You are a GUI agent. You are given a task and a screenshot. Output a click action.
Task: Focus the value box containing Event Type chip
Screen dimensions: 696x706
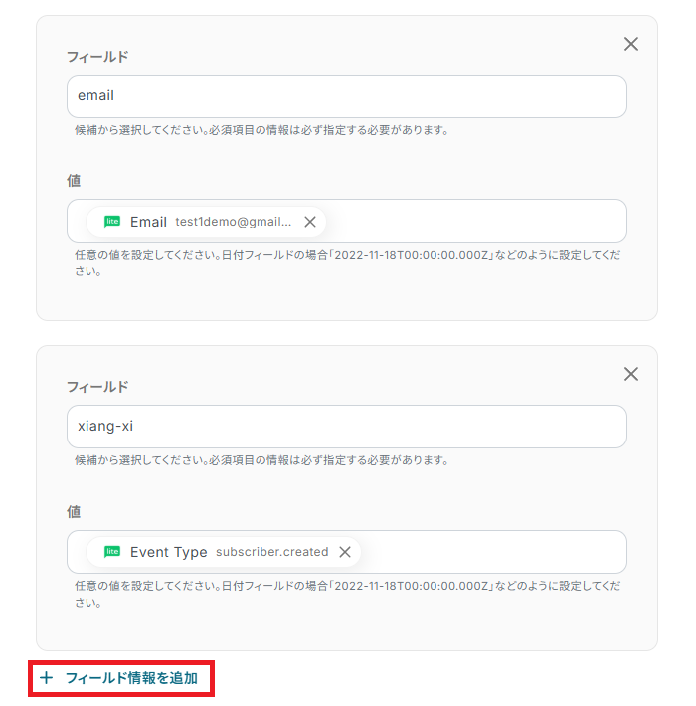(x=347, y=552)
